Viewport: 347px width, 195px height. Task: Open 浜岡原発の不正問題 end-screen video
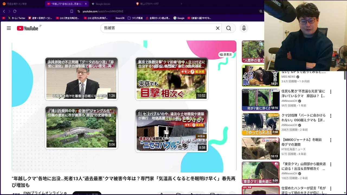click(81, 79)
